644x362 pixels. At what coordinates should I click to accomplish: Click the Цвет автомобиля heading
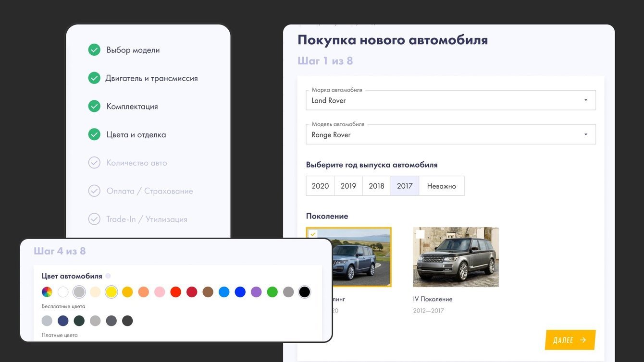coord(72,276)
